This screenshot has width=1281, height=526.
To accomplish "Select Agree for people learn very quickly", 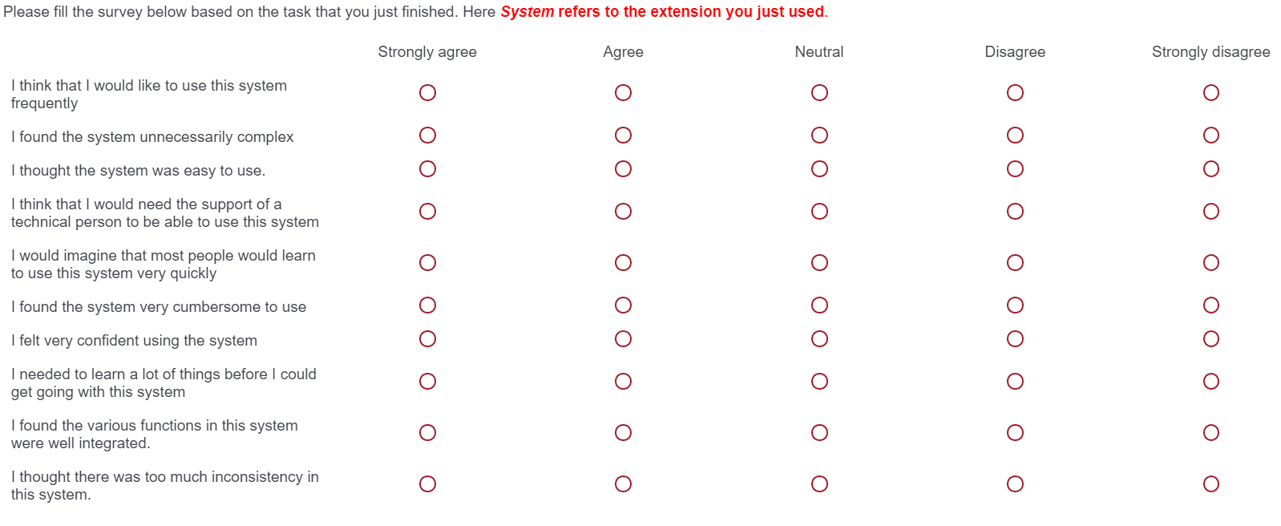I will pyautogui.click(x=623, y=263).
